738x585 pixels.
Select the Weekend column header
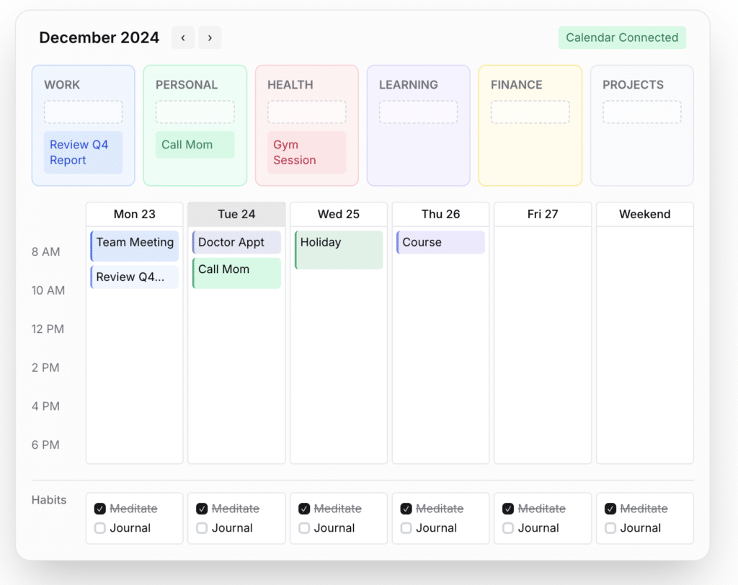pyautogui.click(x=644, y=214)
